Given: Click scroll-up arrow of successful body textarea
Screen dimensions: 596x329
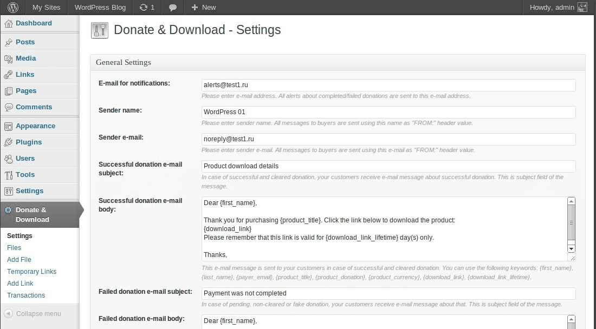Looking at the screenshot, I should tap(571, 201).
